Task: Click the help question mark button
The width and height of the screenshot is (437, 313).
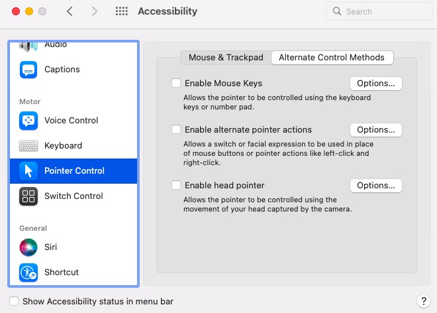Action: 423,301
